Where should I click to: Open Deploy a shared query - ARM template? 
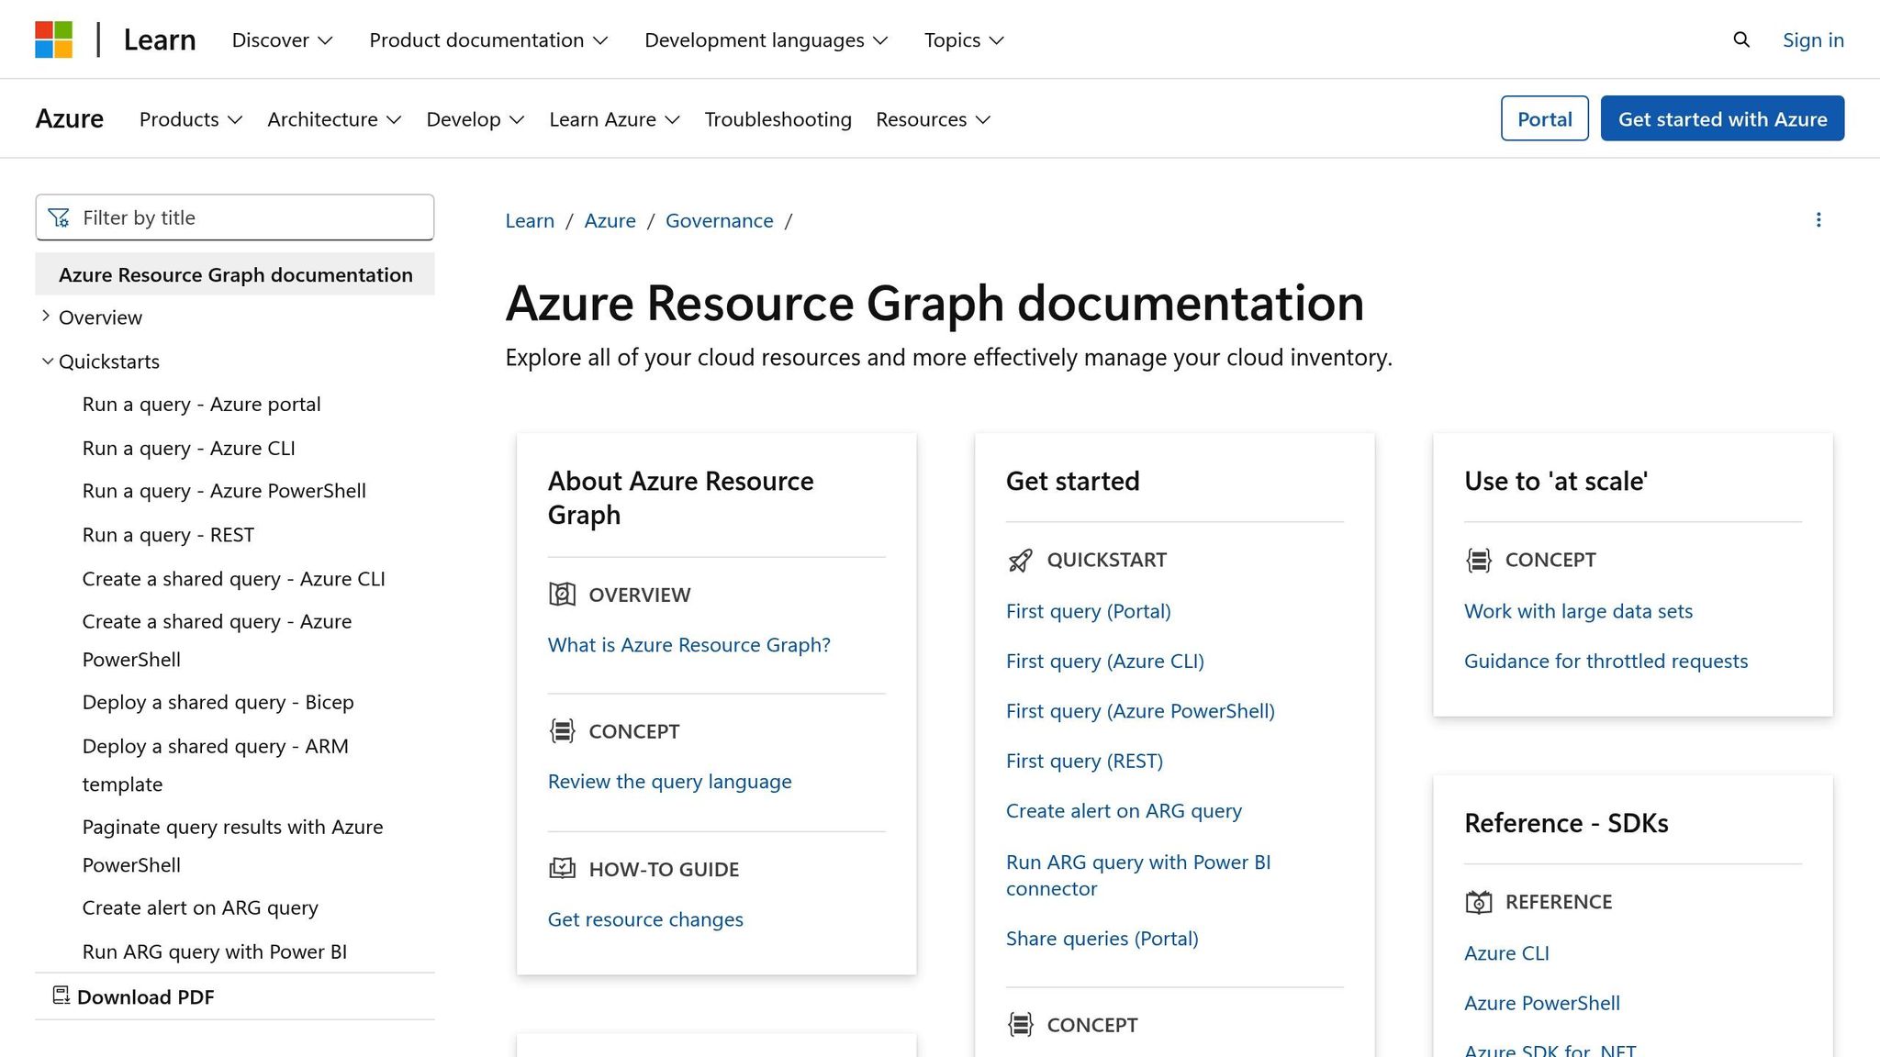[x=216, y=764]
